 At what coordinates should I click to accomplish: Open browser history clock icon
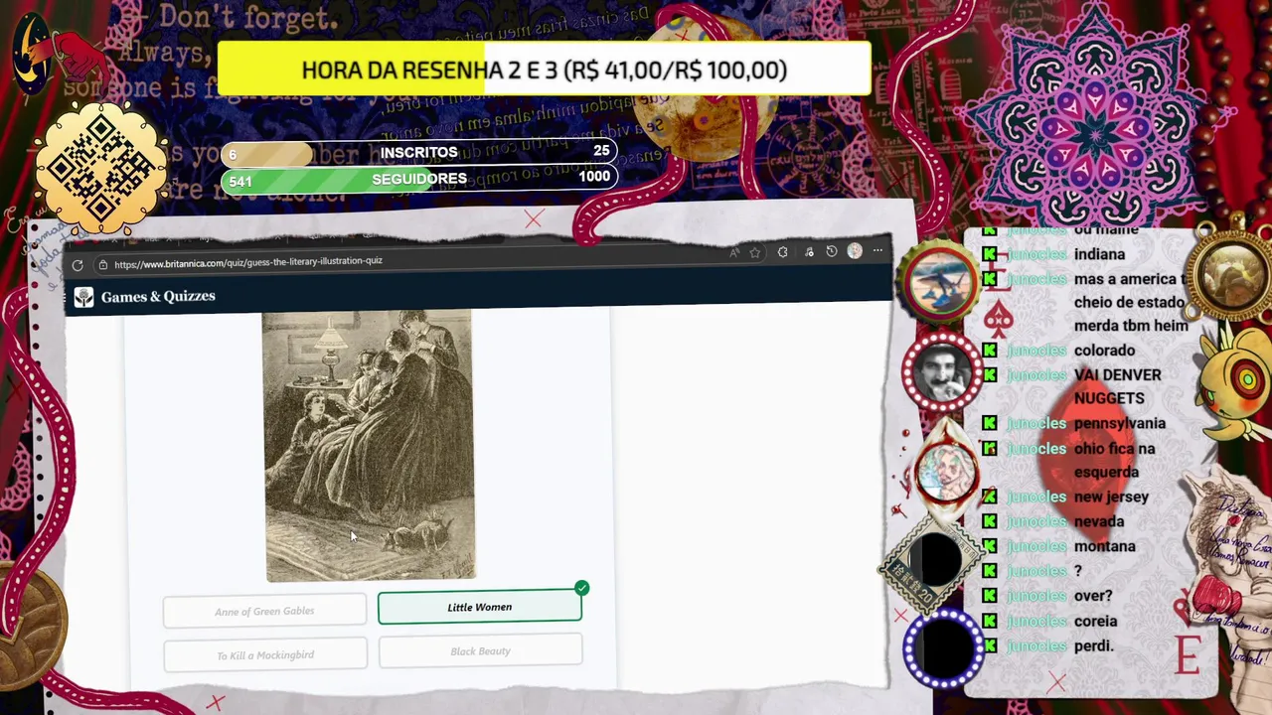coord(832,251)
